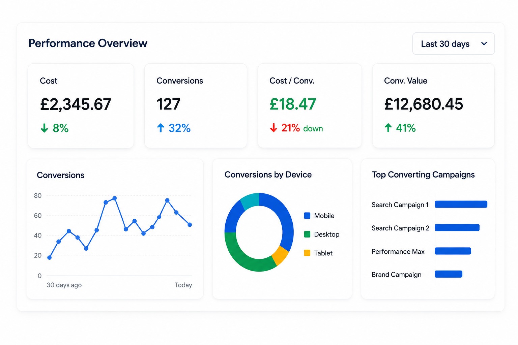Click the last data point on the Conversions line chart
The height and width of the screenshot is (345, 518).
pos(190,225)
